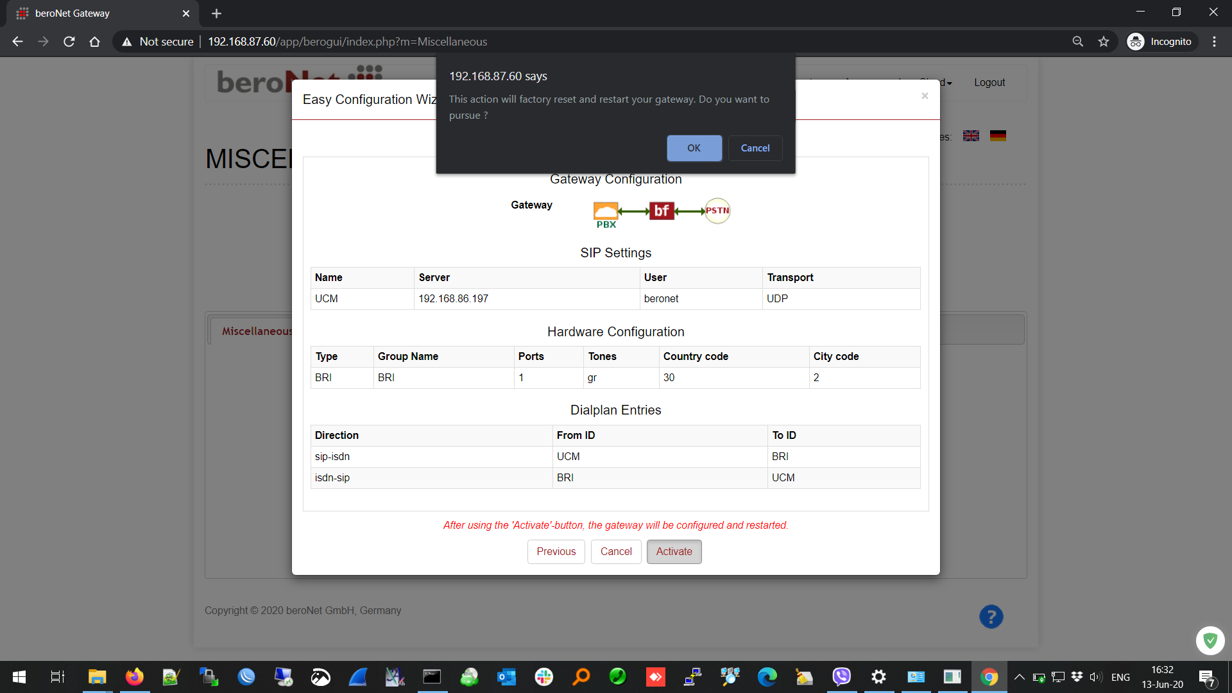Click the PBX cloud icon
The image size is (1232, 693).
[605, 211]
